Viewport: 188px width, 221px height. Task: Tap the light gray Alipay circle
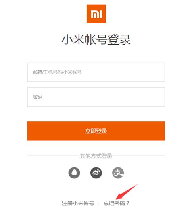tap(118, 173)
